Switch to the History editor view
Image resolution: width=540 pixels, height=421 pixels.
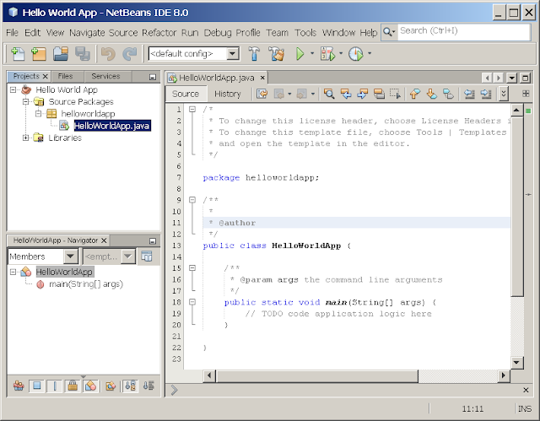[x=227, y=94]
